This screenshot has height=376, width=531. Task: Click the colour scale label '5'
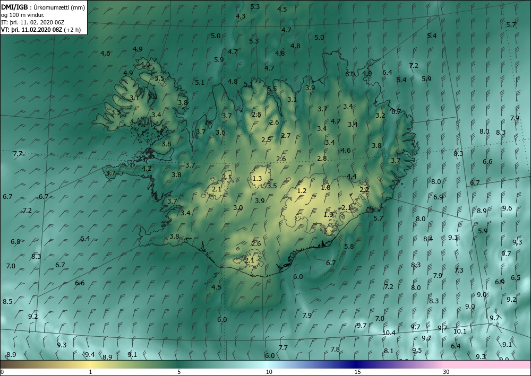179,372
